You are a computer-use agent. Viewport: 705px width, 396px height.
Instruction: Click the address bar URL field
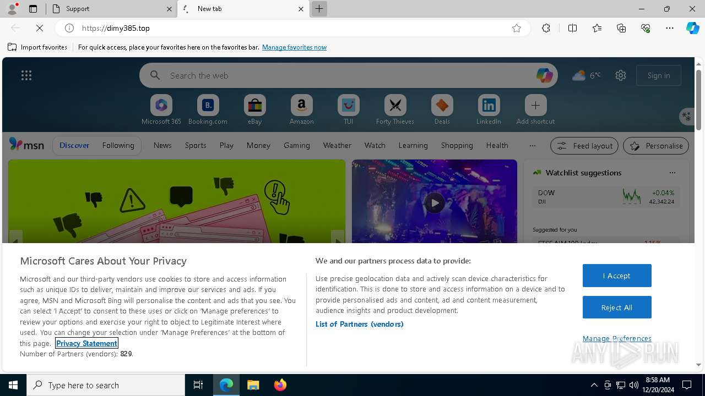point(292,28)
